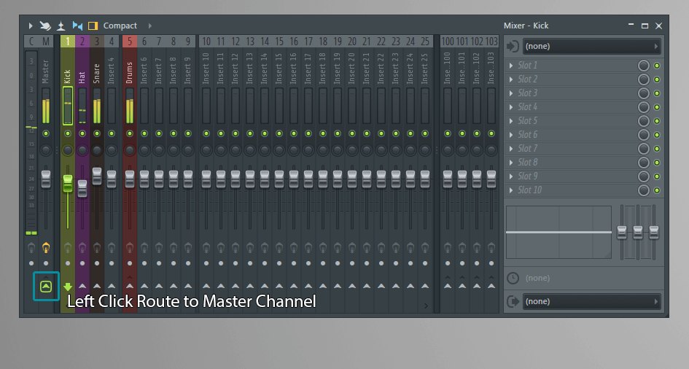The height and width of the screenshot is (369, 689).
Task: Arm recording dot on Insert 4 track
Action: [x=112, y=263]
